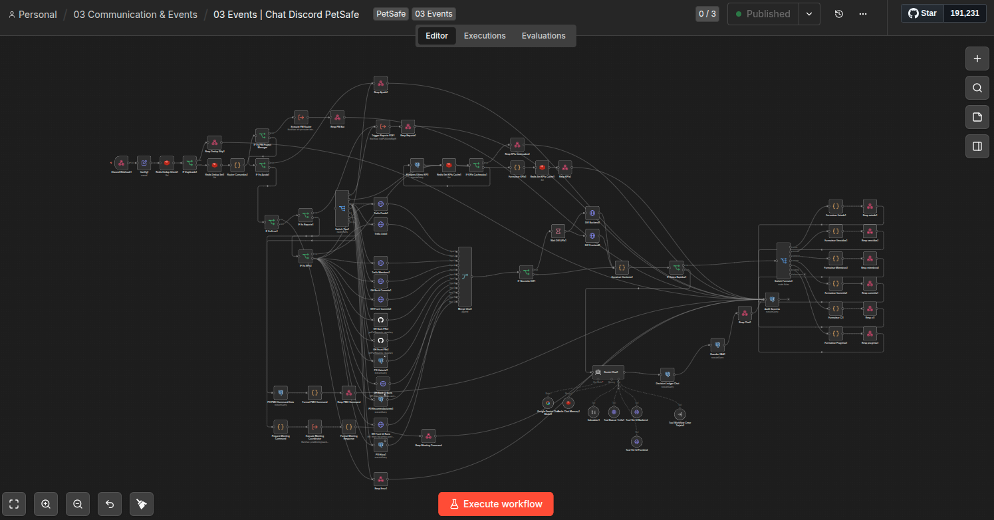Expand the Published dropdown arrow

tap(809, 14)
